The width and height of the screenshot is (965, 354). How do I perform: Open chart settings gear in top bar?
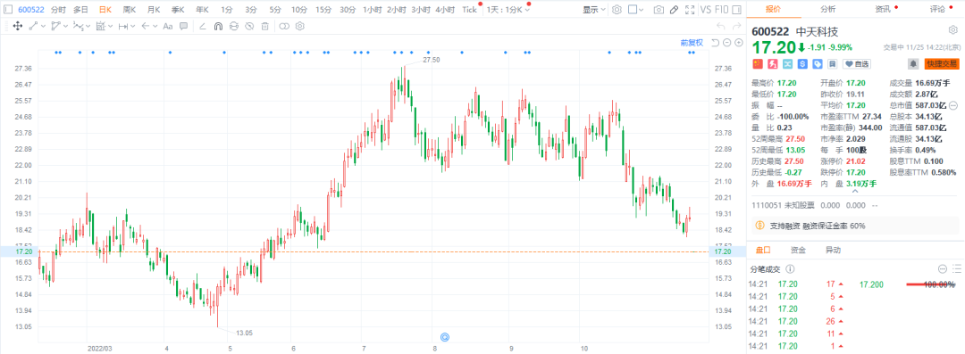617,10
